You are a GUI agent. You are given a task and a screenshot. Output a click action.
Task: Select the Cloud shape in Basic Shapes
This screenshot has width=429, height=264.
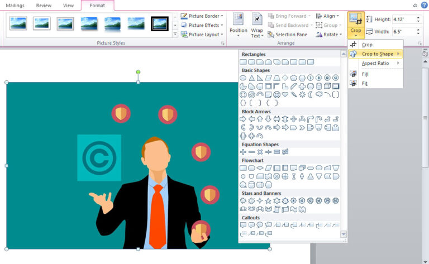click(319, 94)
